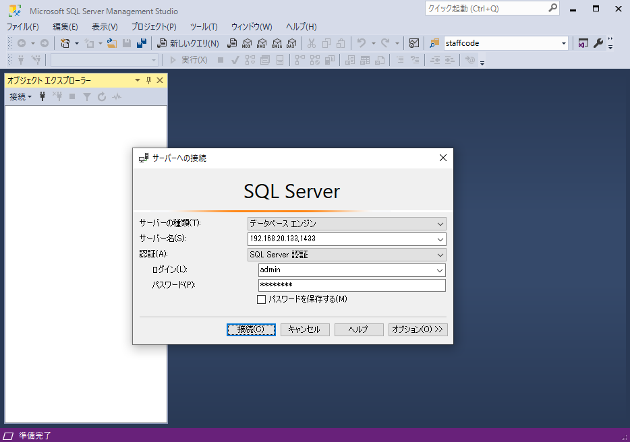The width and height of the screenshot is (630, 442).
Task: Click the undo arrow icon
Action: coord(362,43)
